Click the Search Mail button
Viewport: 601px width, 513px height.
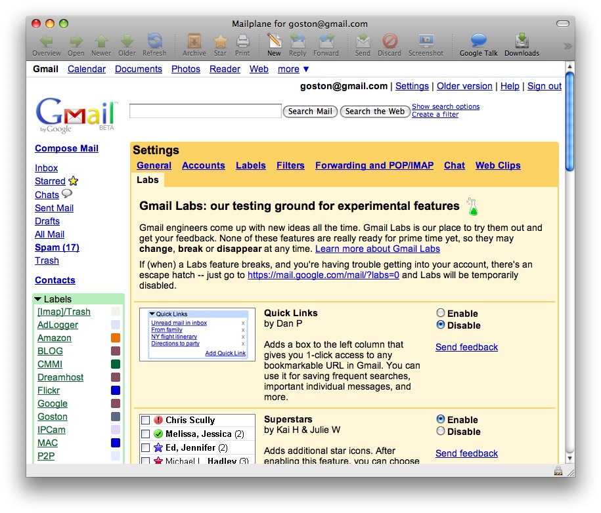coord(310,112)
